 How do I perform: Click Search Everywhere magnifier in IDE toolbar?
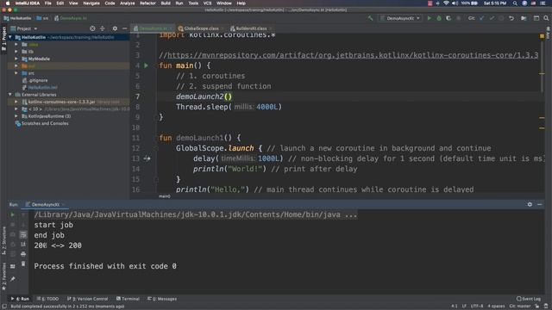[x=546, y=18]
